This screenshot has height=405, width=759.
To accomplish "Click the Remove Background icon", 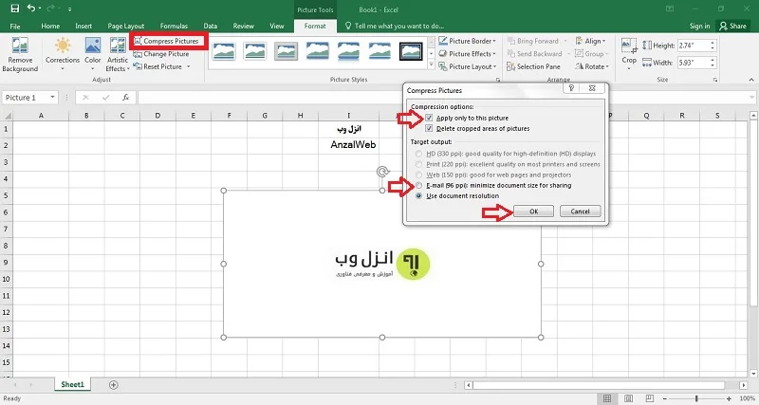I will click(20, 46).
